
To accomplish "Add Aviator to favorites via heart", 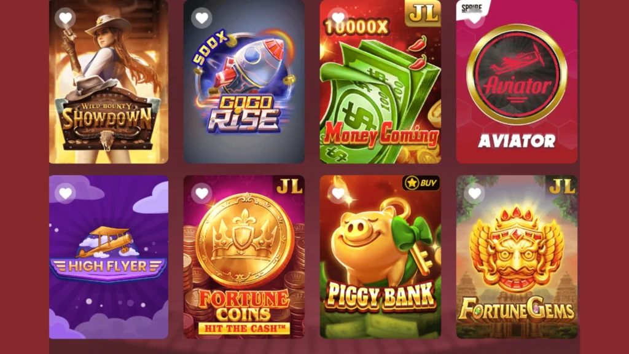I will [x=475, y=18].
